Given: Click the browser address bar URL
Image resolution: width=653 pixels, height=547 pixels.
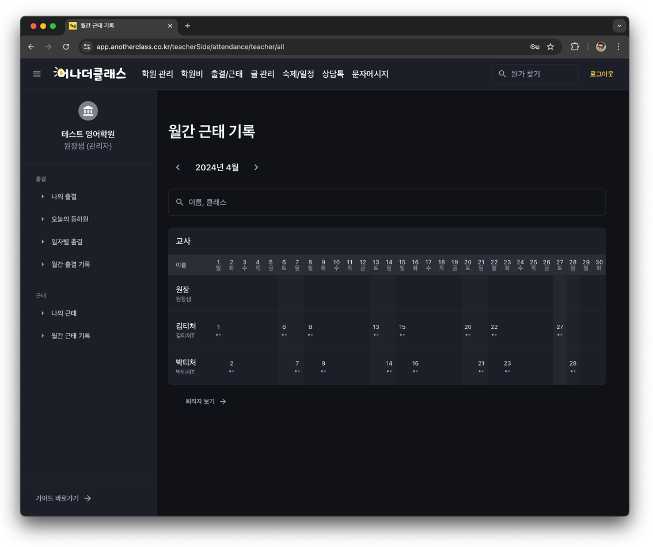Looking at the screenshot, I should coord(191,47).
